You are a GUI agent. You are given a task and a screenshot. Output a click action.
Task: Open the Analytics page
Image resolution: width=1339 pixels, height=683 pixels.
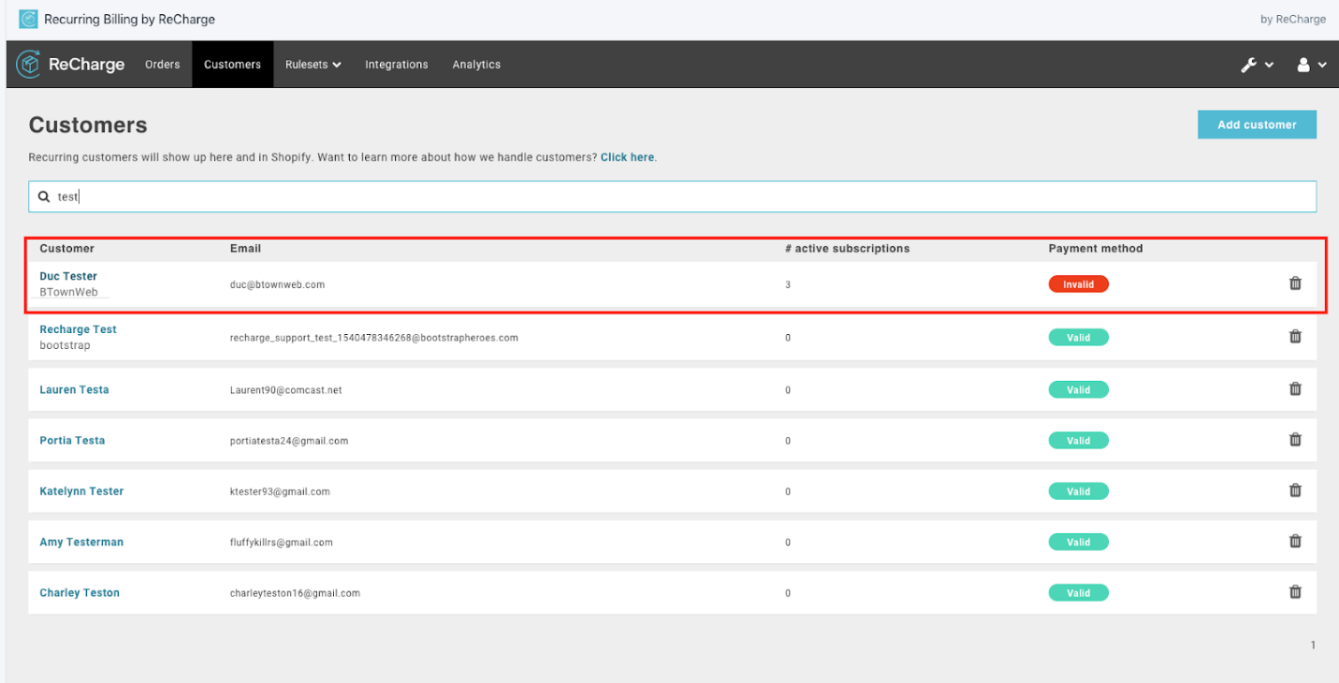point(476,65)
